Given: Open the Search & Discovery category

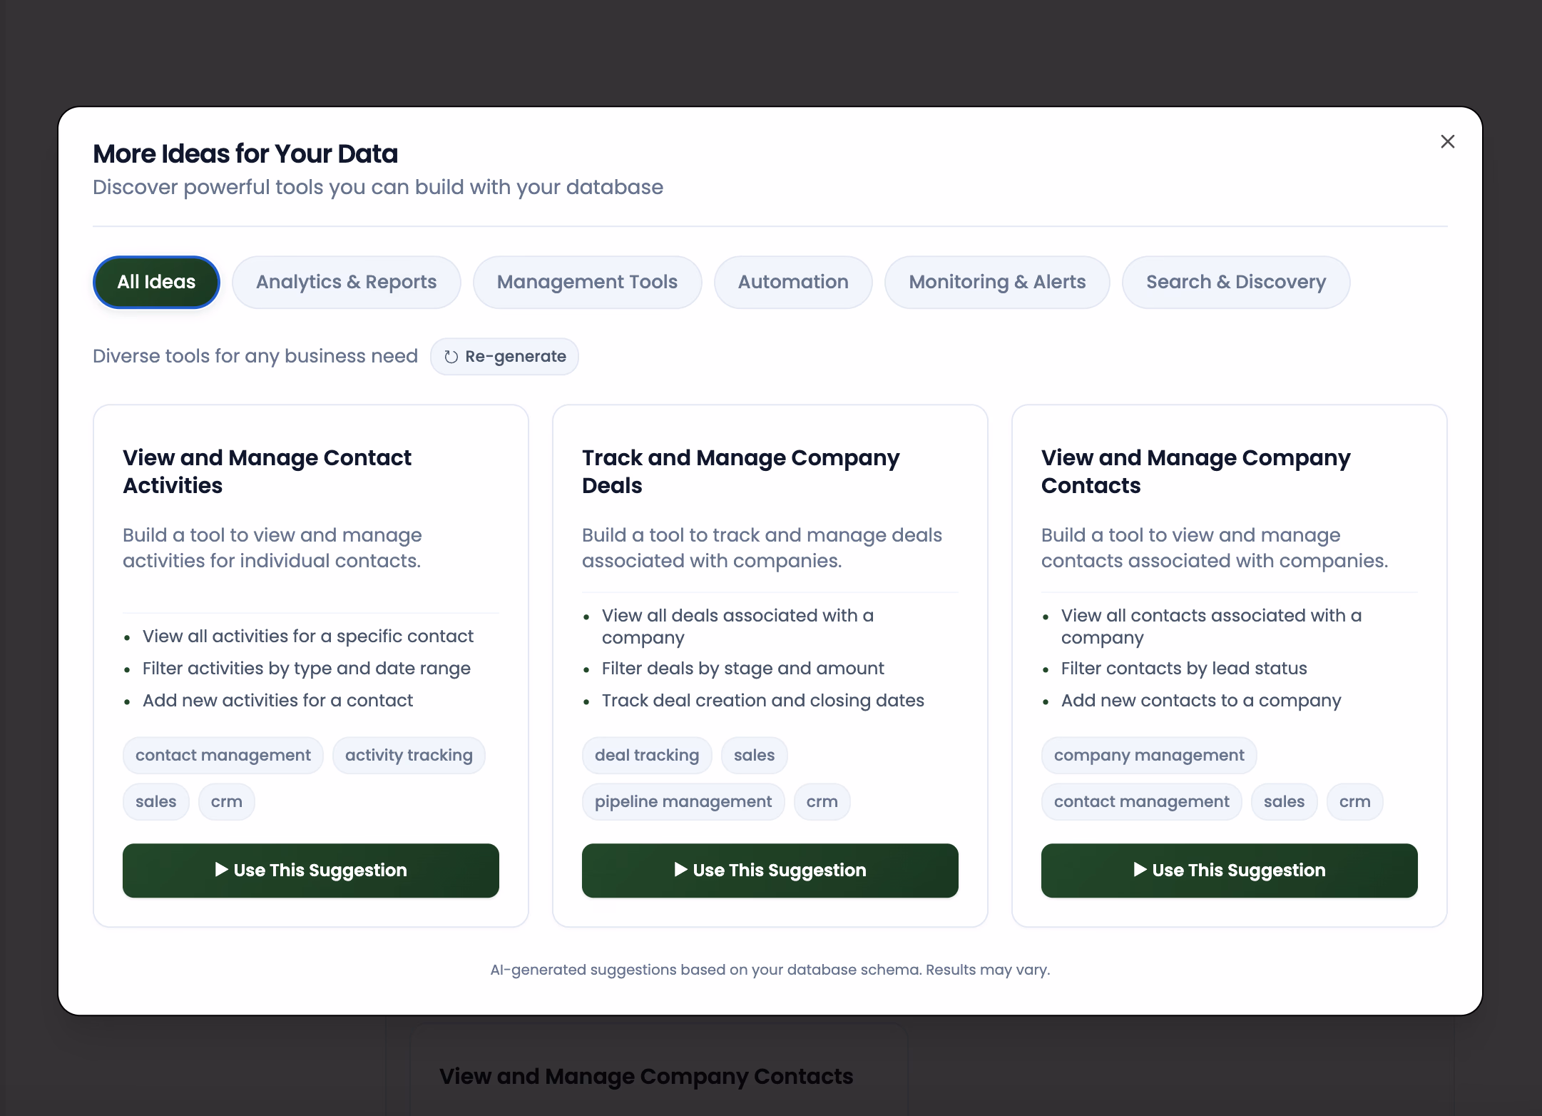Looking at the screenshot, I should (x=1235, y=282).
